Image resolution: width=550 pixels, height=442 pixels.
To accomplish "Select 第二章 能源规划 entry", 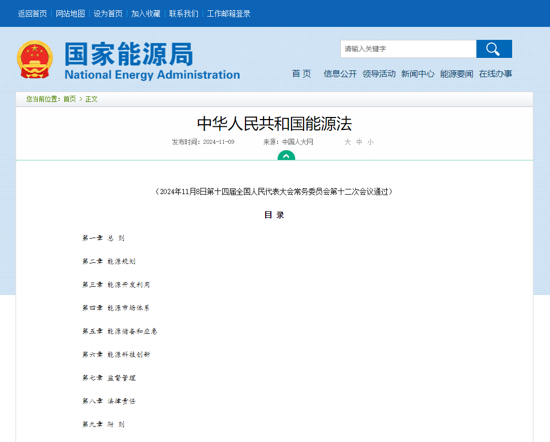I will [109, 261].
